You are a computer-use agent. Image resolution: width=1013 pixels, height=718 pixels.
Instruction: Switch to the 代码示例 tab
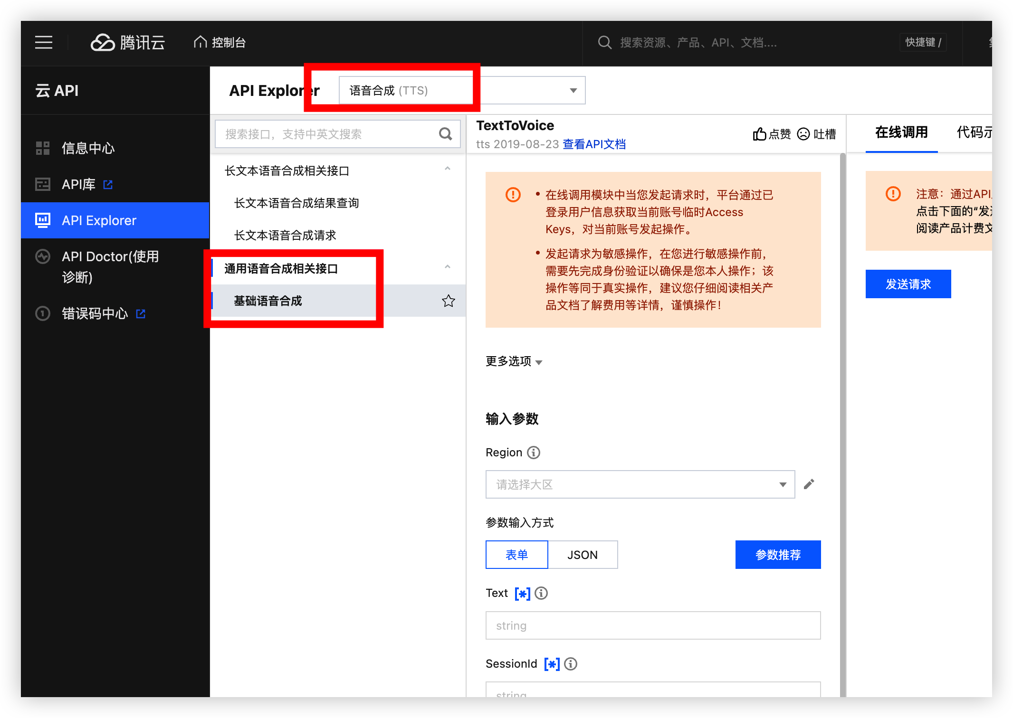(x=975, y=132)
